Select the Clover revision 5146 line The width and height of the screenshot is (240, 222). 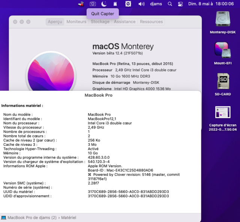[x=134, y=177]
